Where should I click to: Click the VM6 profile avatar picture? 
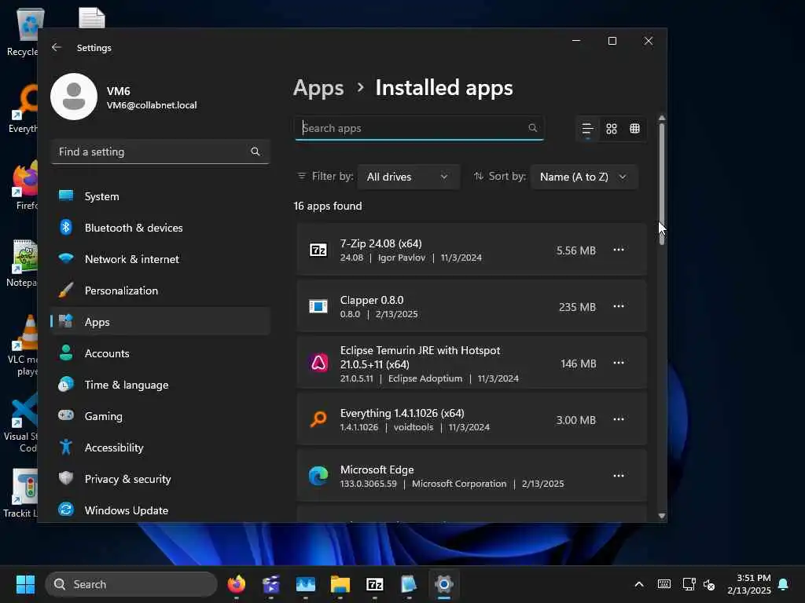click(74, 97)
